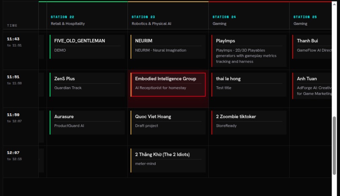
Task: Click the scrollbar up arrow
Action: pyautogui.click(x=335, y=4)
